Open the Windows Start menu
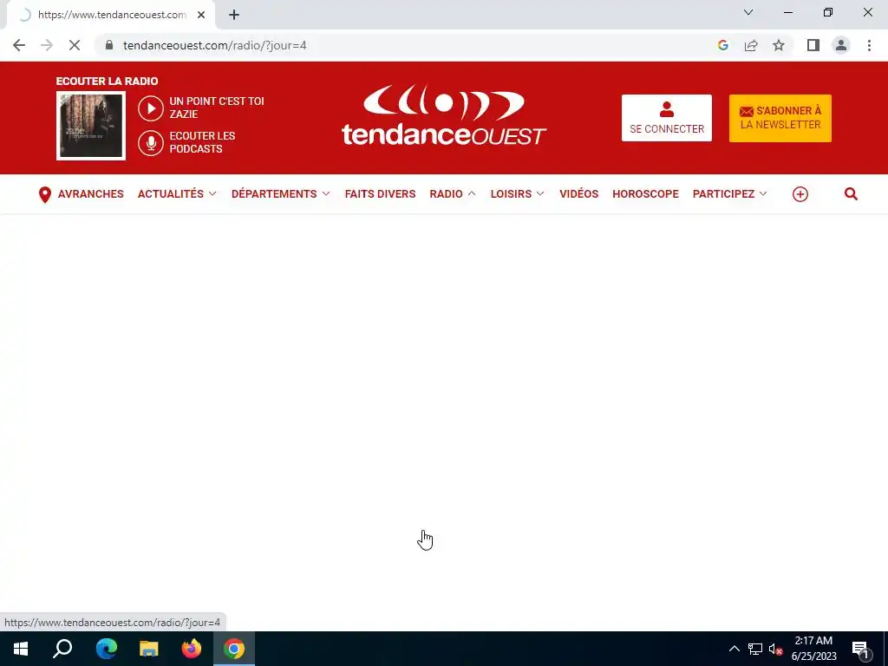The height and width of the screenshot is (666, 888). click(21, 649)
